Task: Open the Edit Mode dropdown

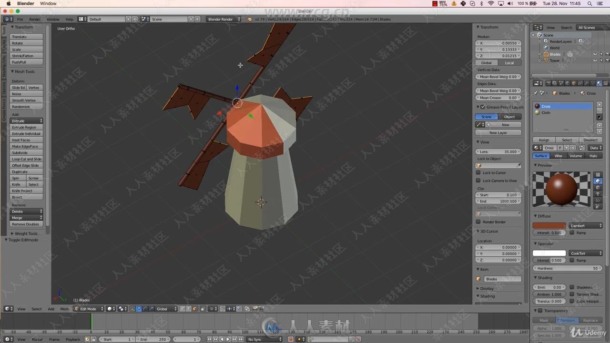Action: (x=89, y=309)
